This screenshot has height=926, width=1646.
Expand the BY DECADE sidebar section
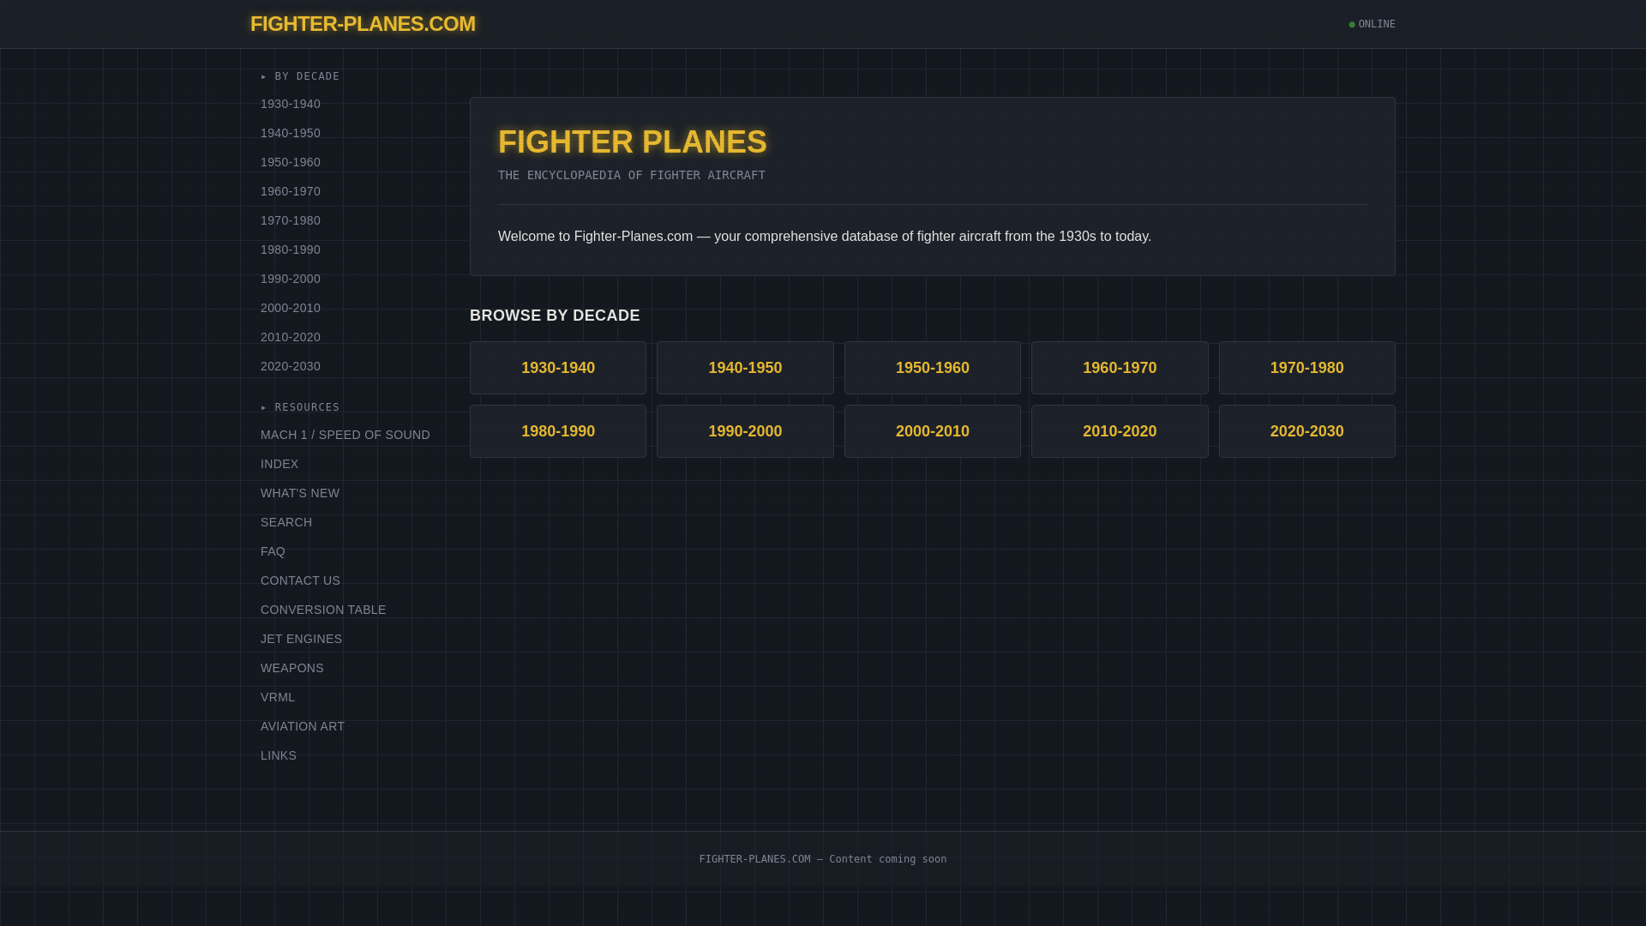[x=300, y=76]
